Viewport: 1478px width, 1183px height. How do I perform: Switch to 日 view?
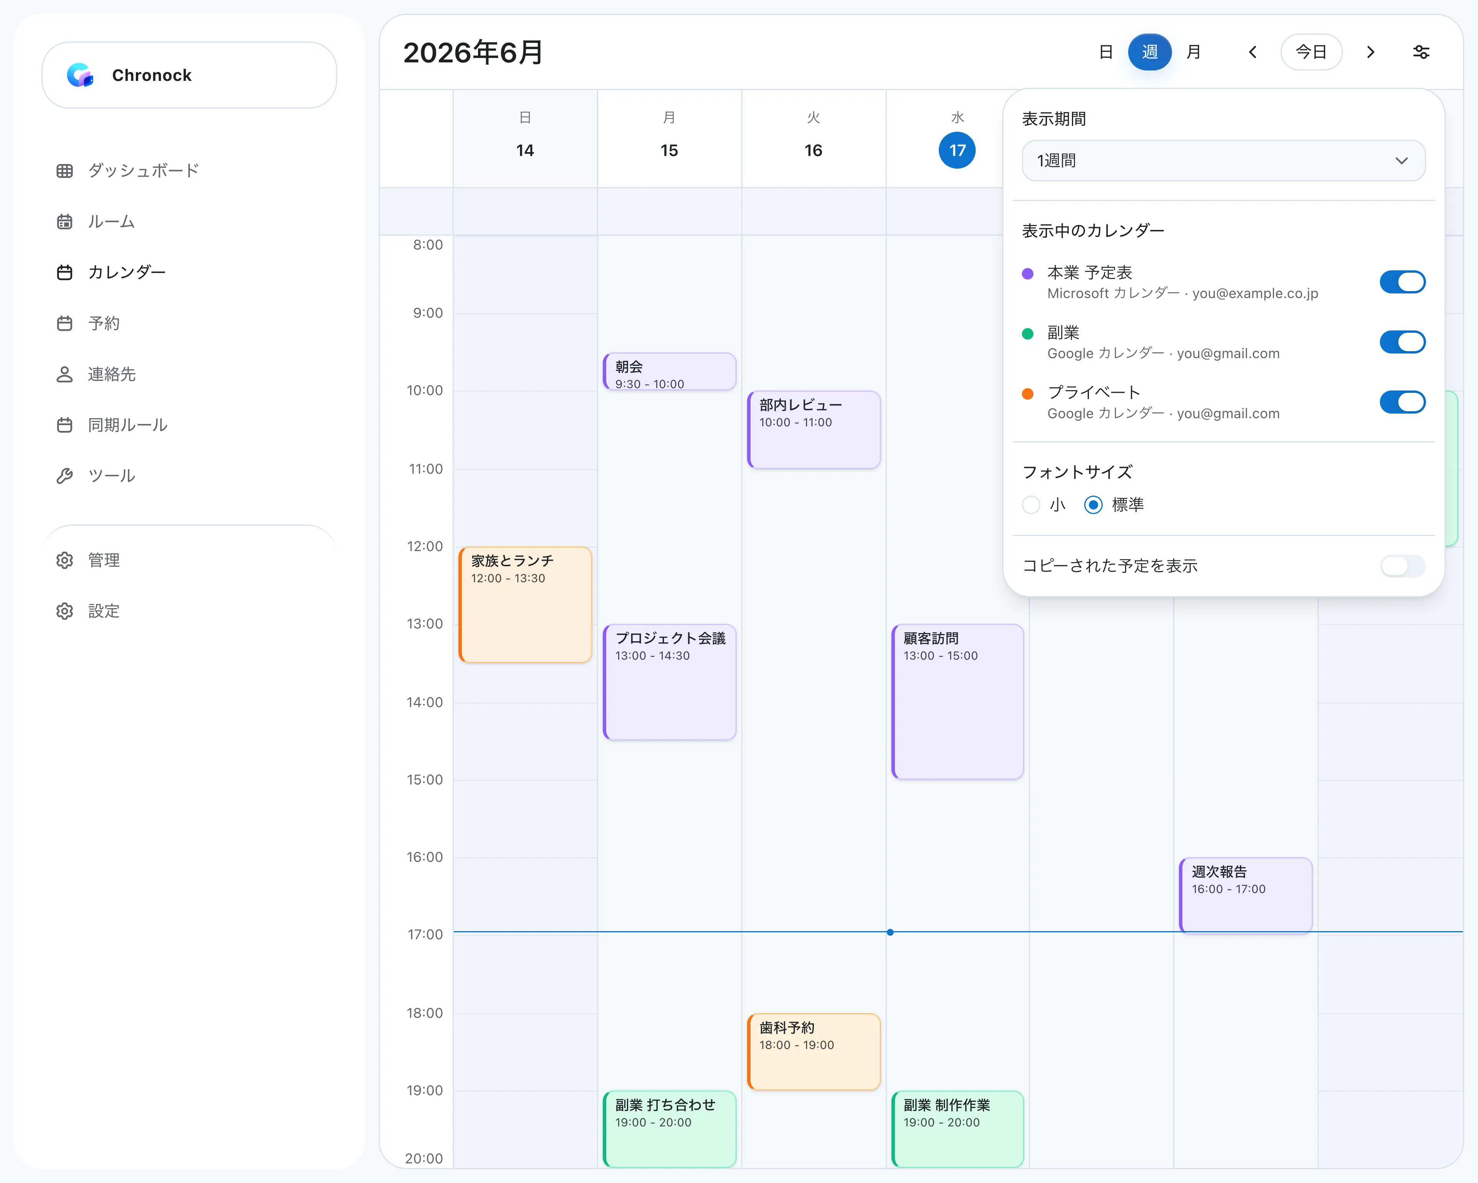pyautogui.click(x=1106, y=52)
